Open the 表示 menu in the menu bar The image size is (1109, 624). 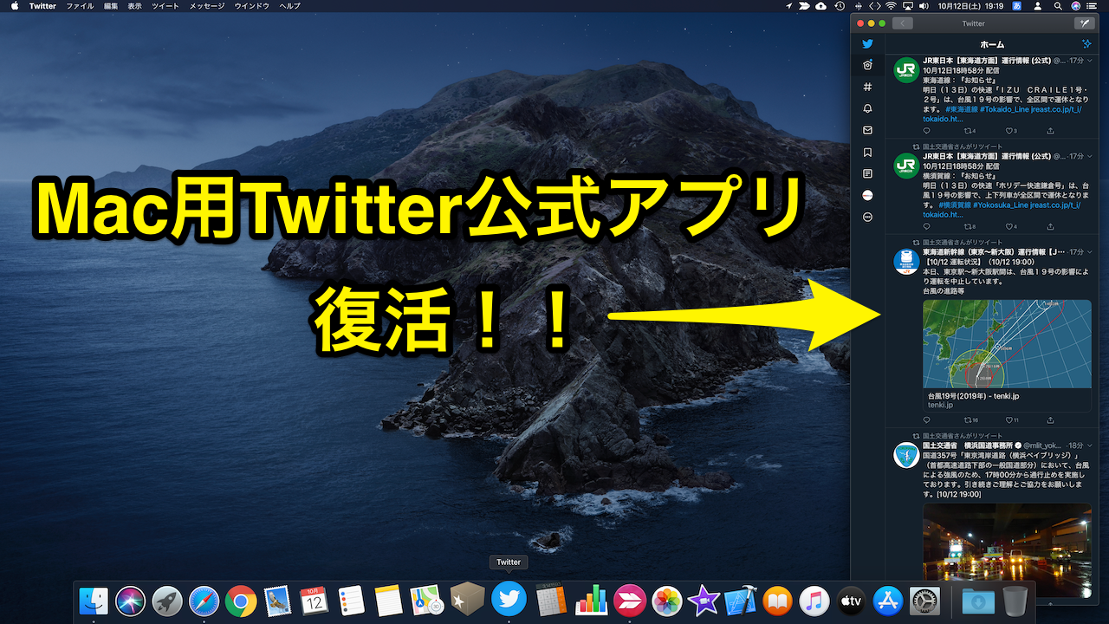coord(134,6)
